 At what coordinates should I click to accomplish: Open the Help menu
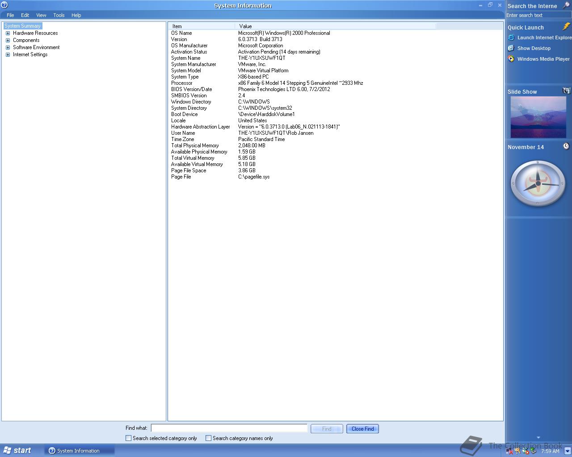point(76,15)
